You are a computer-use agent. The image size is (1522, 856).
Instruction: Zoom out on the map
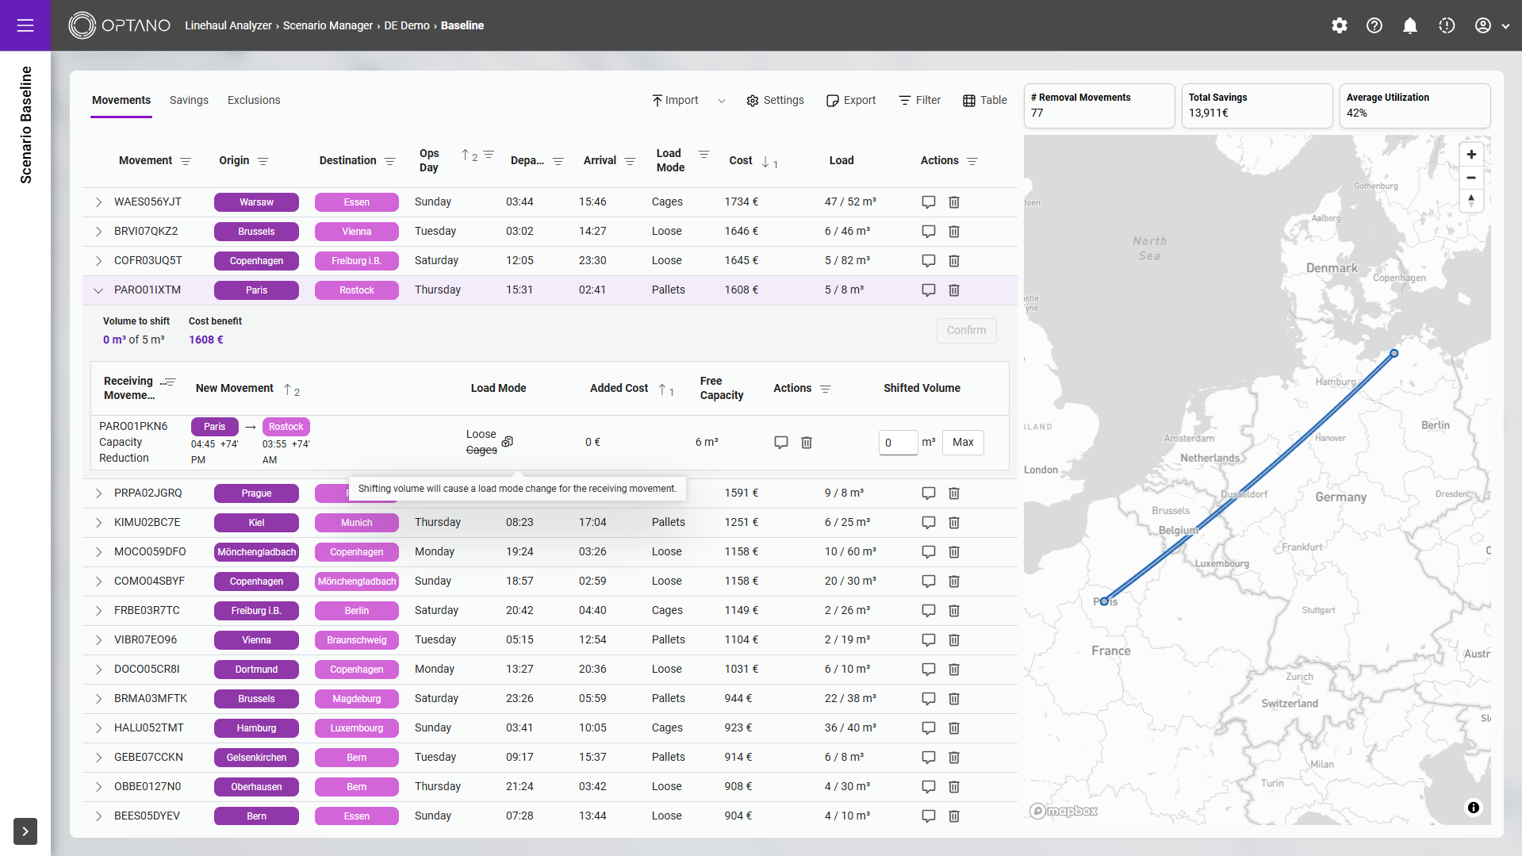(x=1470, y=178)
